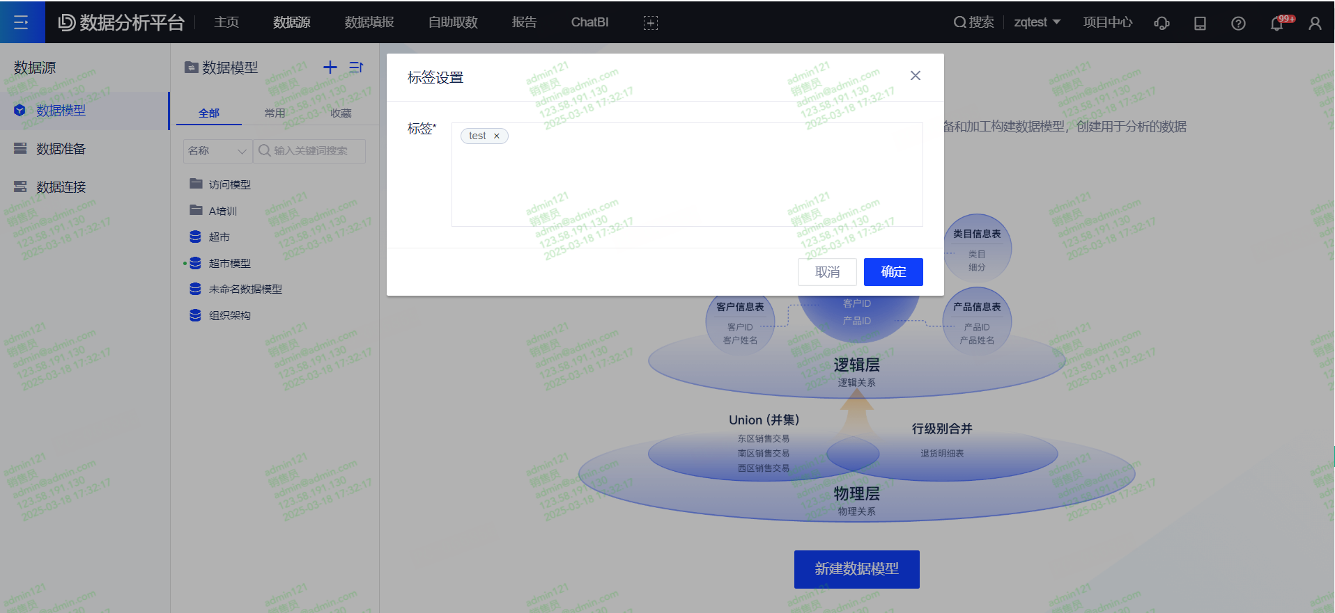Open the 名称 search-type dropdown

coord(217,151)
